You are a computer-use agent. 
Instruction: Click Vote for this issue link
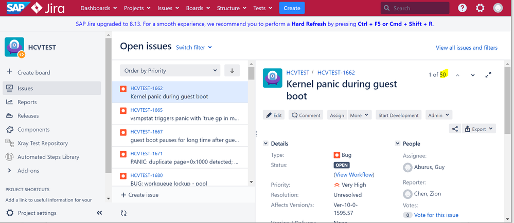click(x=436, y=215)
